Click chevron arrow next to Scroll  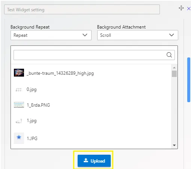(x=171, y=35)
